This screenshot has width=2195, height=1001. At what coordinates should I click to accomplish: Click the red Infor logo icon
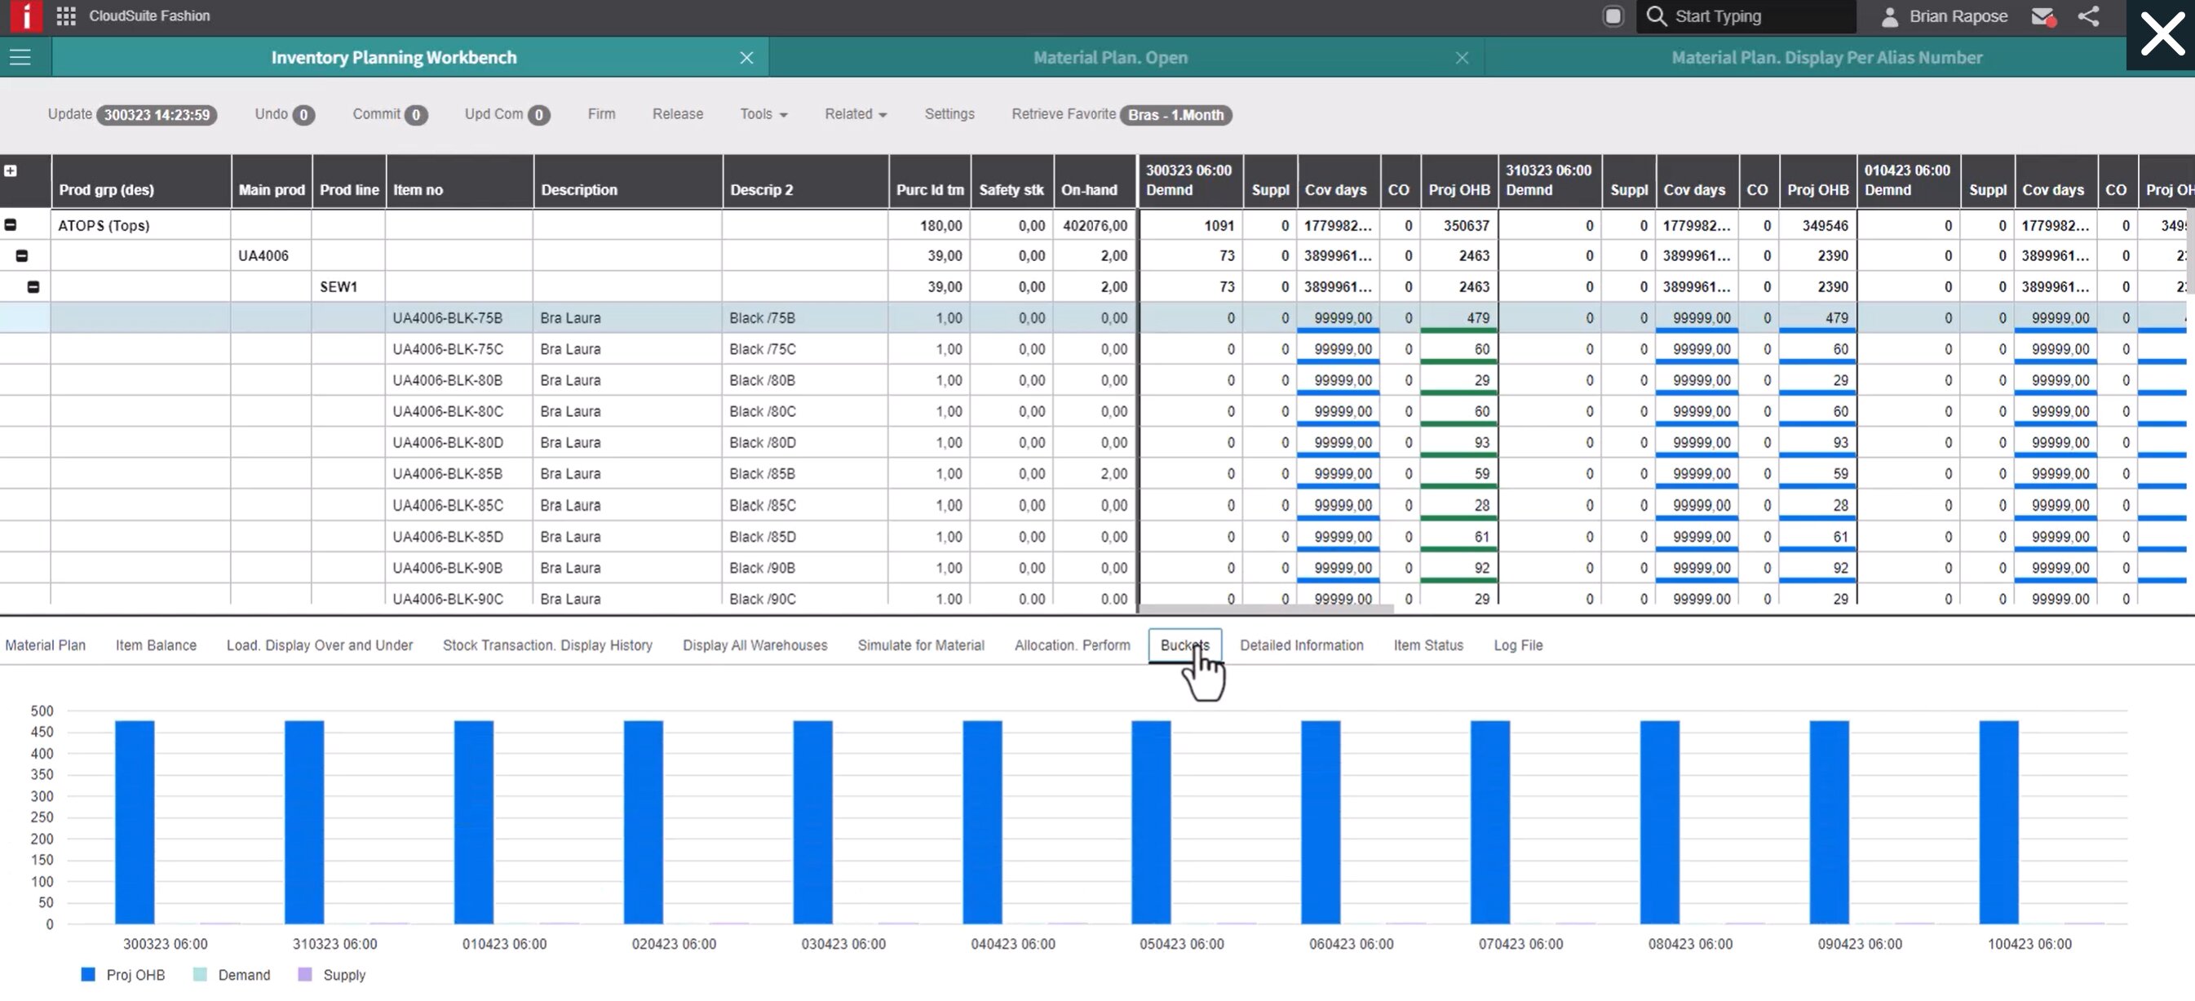click(25, 16)
